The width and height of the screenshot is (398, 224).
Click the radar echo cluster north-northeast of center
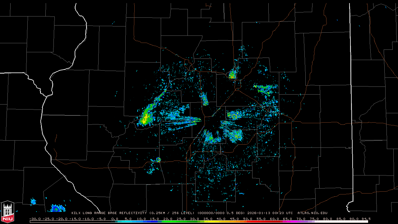[232, 75]
